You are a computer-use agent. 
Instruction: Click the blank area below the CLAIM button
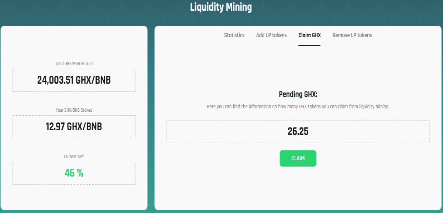tap(298, 188)
